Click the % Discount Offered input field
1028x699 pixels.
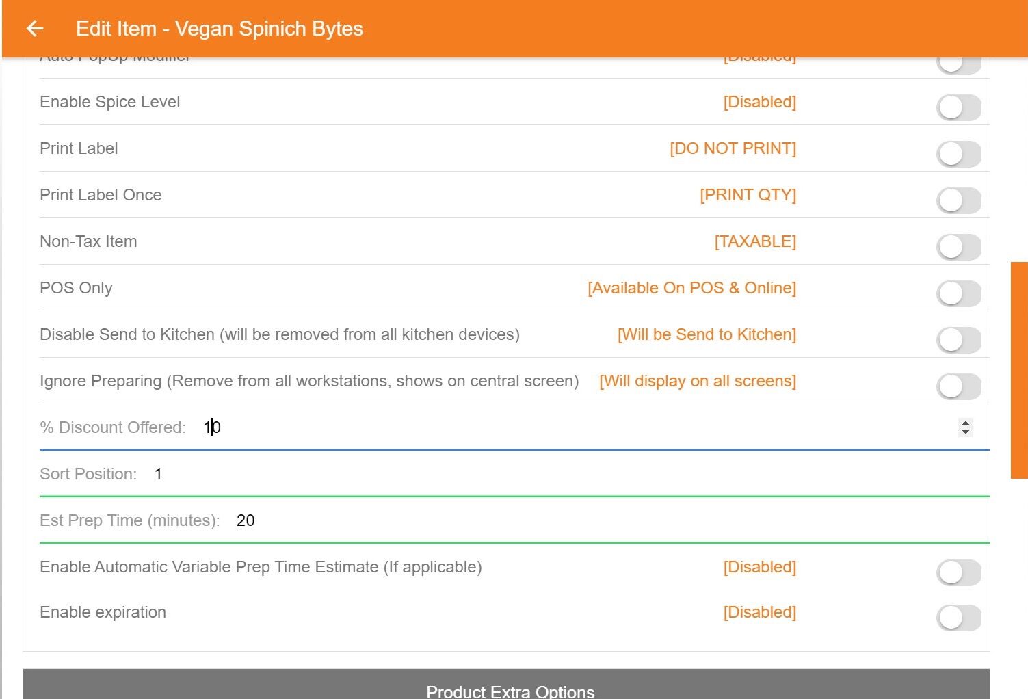tap(547, 427)
